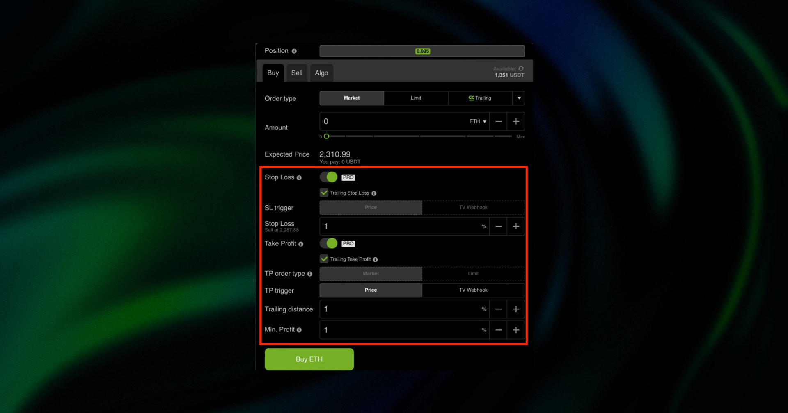Uncheck the Trailing Take Profit checkbox
The image size is (788, 413).
(x=324, y=259)
